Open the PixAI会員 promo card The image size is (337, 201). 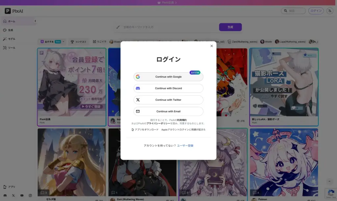[71, 87]
